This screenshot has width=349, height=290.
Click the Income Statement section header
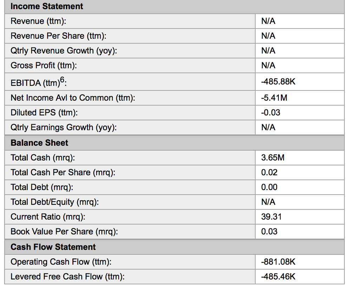47,6
